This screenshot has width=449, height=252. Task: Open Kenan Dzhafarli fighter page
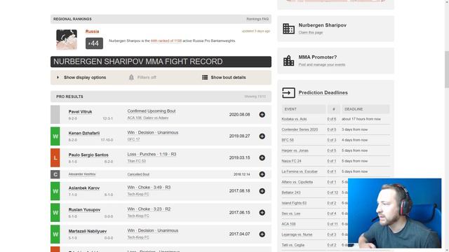[x=84, y=133]
